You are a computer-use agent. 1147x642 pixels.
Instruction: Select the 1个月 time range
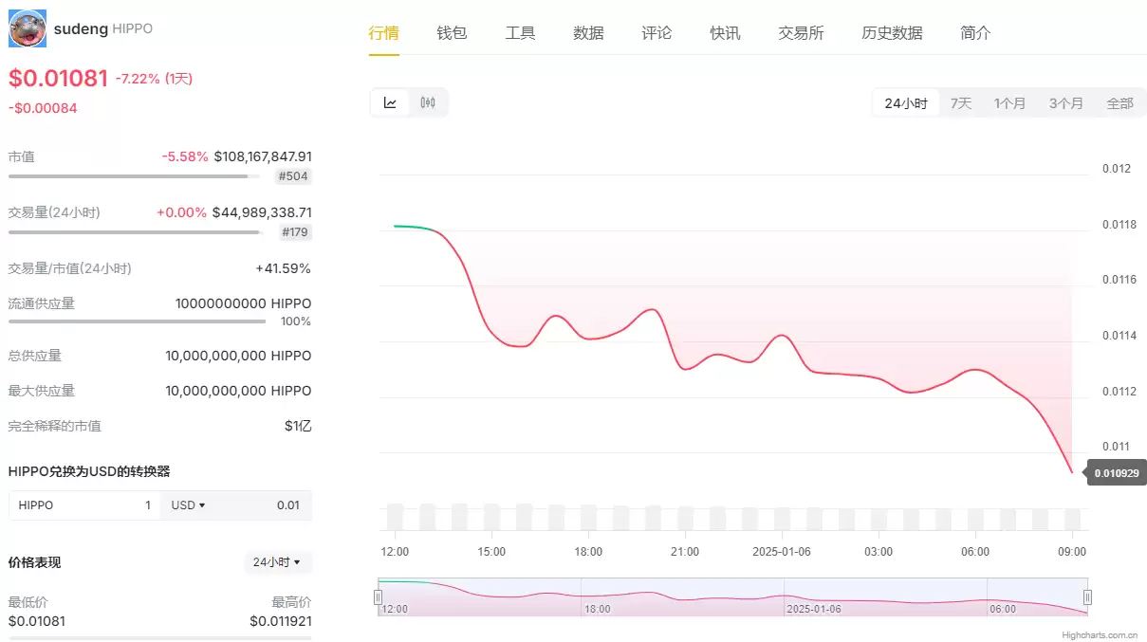pos(1010,102)
